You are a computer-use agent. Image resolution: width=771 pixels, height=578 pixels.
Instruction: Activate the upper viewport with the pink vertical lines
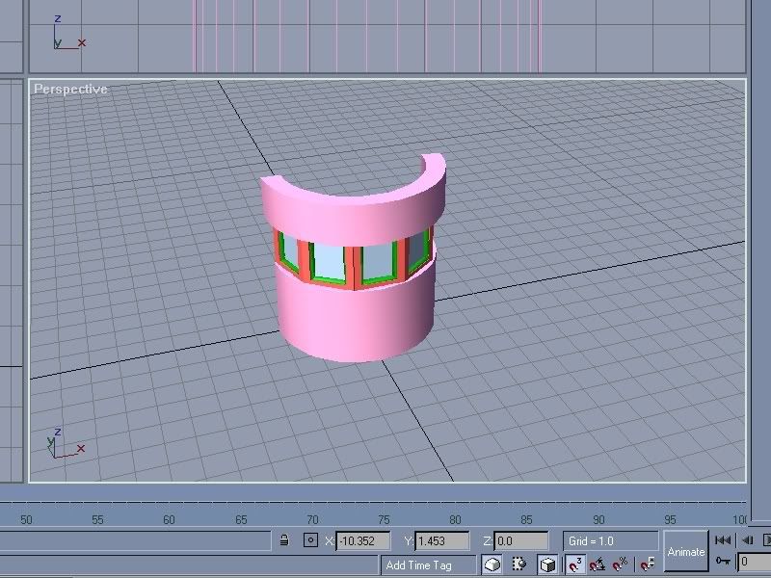[387, 37]
